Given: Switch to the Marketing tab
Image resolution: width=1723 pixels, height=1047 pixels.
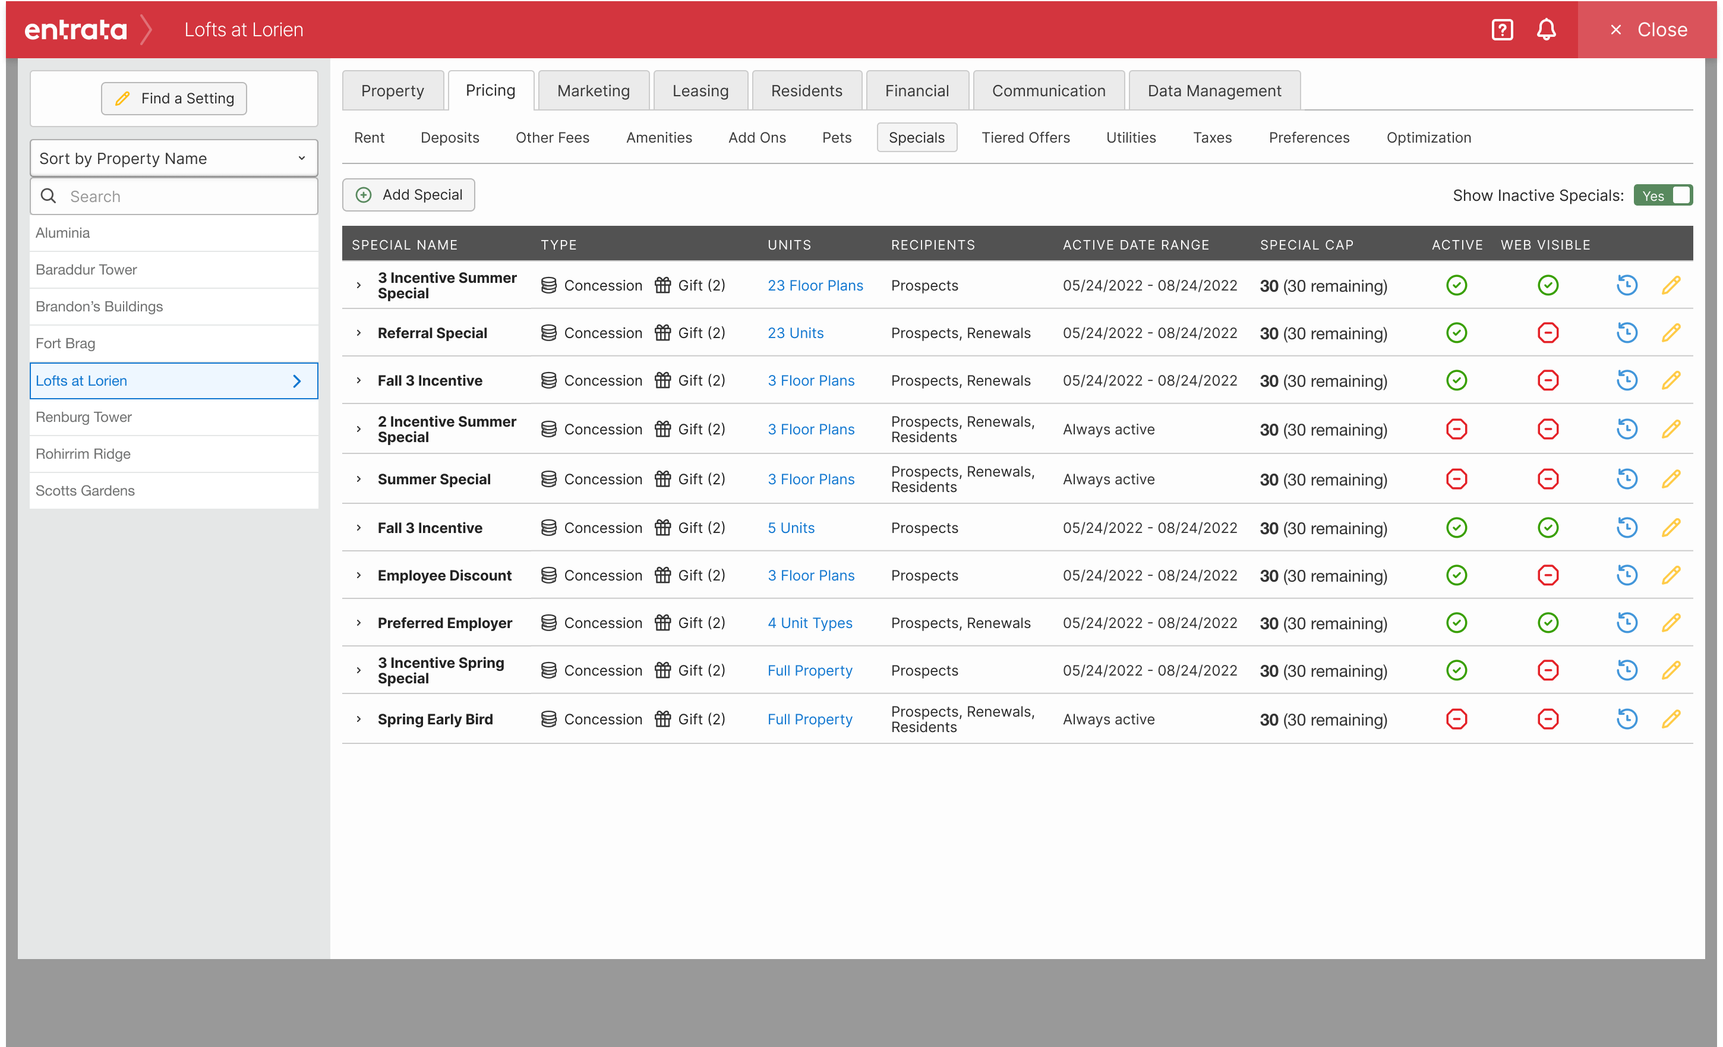Looking at the screenshot, I should [x=593, y=90].
